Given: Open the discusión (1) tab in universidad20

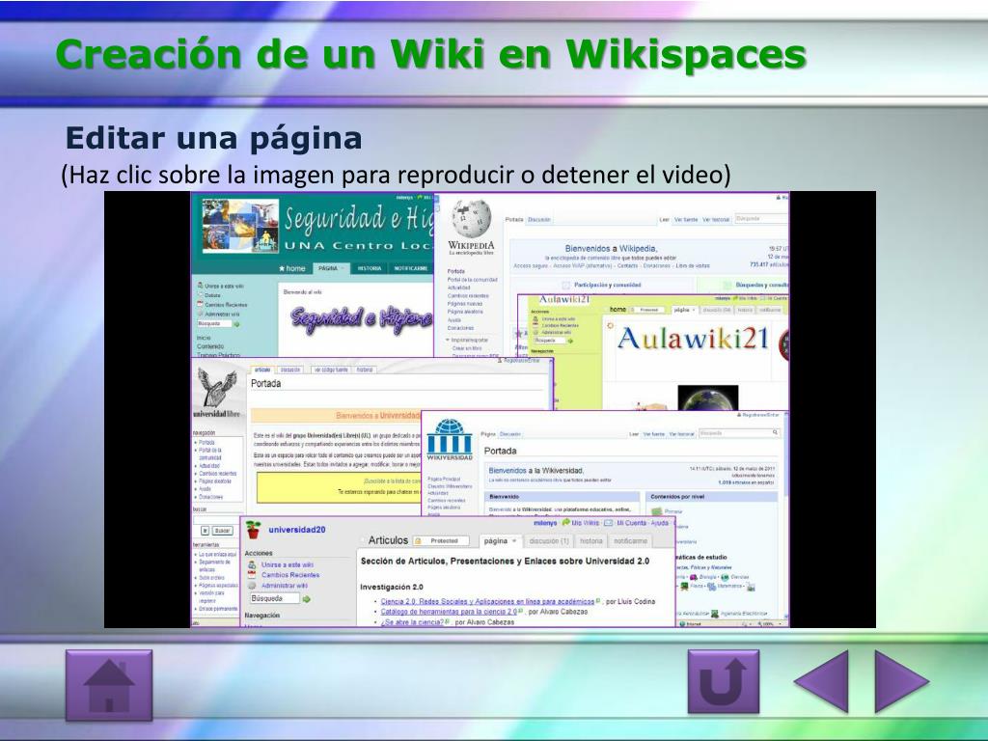Looking at the screenshot, I should pos(549,540).
